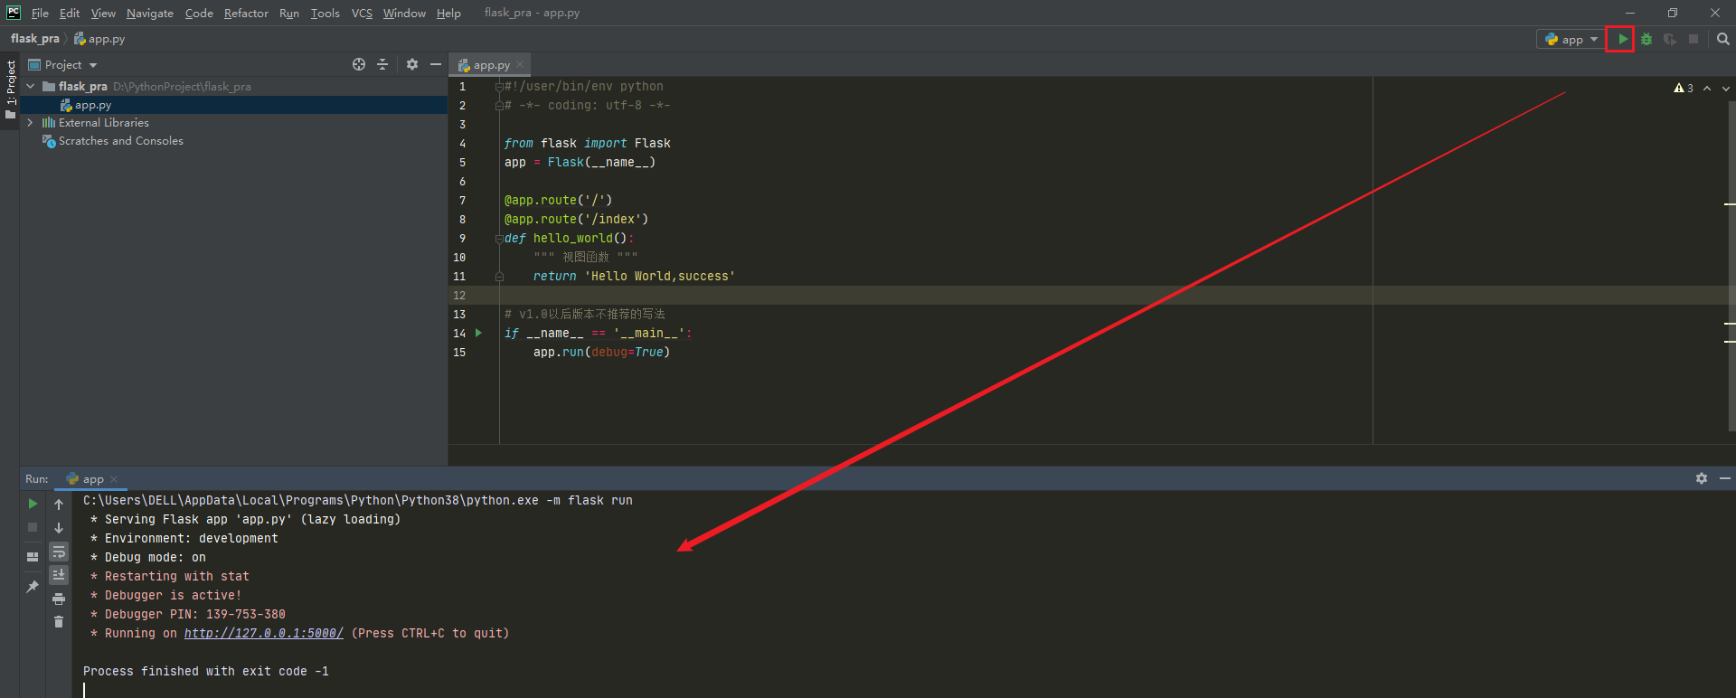The width and height of the screenshot is (1736, 698).
Task: Place cursor on empty line 12
Action: coord(1091,296)
